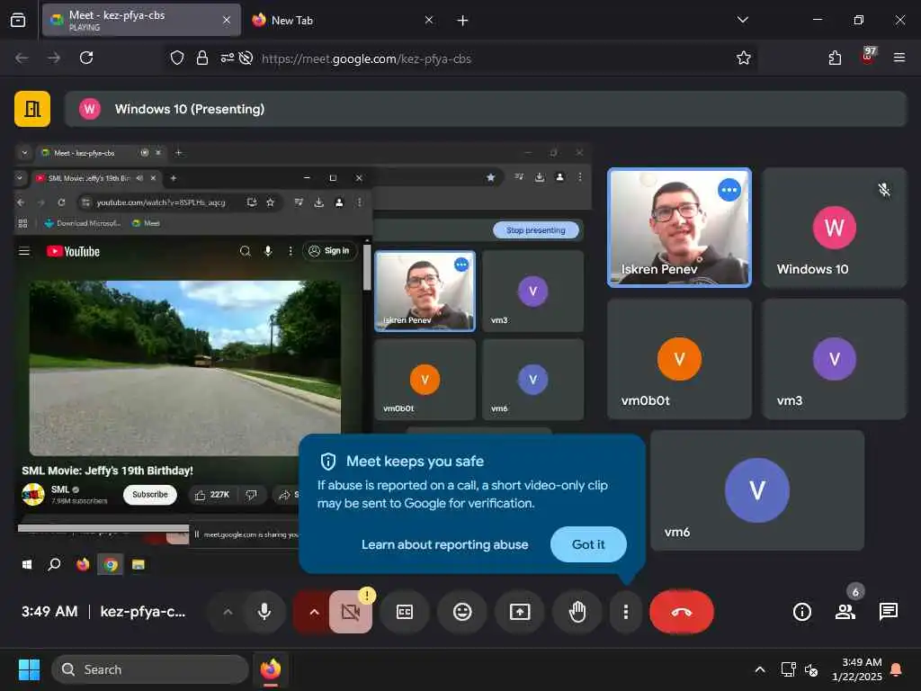Screen dimensions: 921x691
Task: Click Sign in on shared YouTube page
Action: 329,251
